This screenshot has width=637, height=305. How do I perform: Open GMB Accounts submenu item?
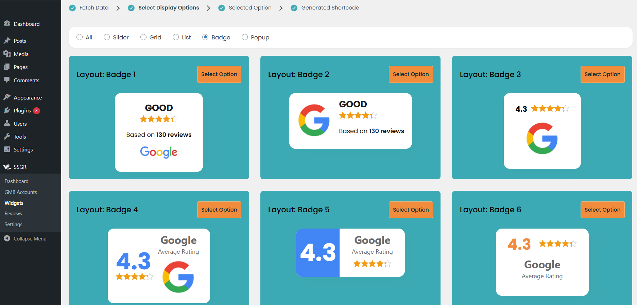21,192
